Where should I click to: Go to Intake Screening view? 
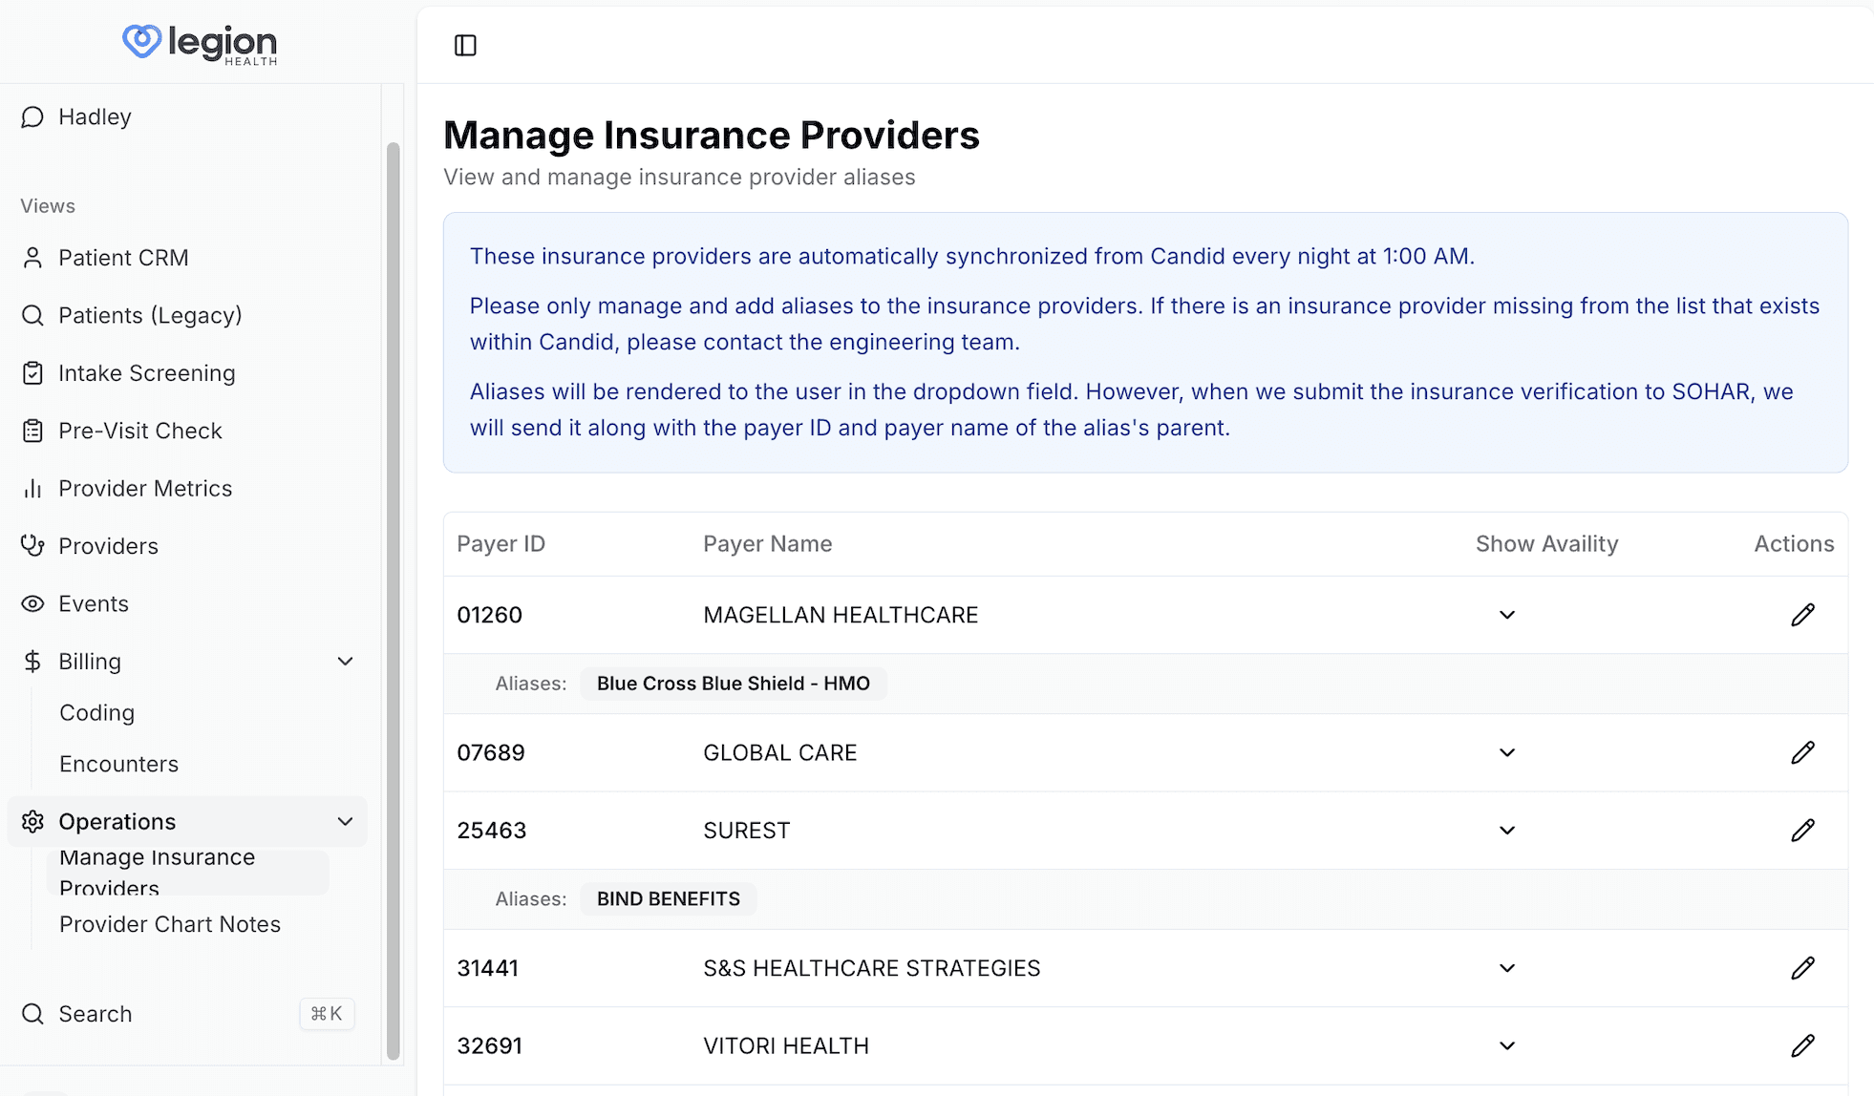[x=146, y=373]
